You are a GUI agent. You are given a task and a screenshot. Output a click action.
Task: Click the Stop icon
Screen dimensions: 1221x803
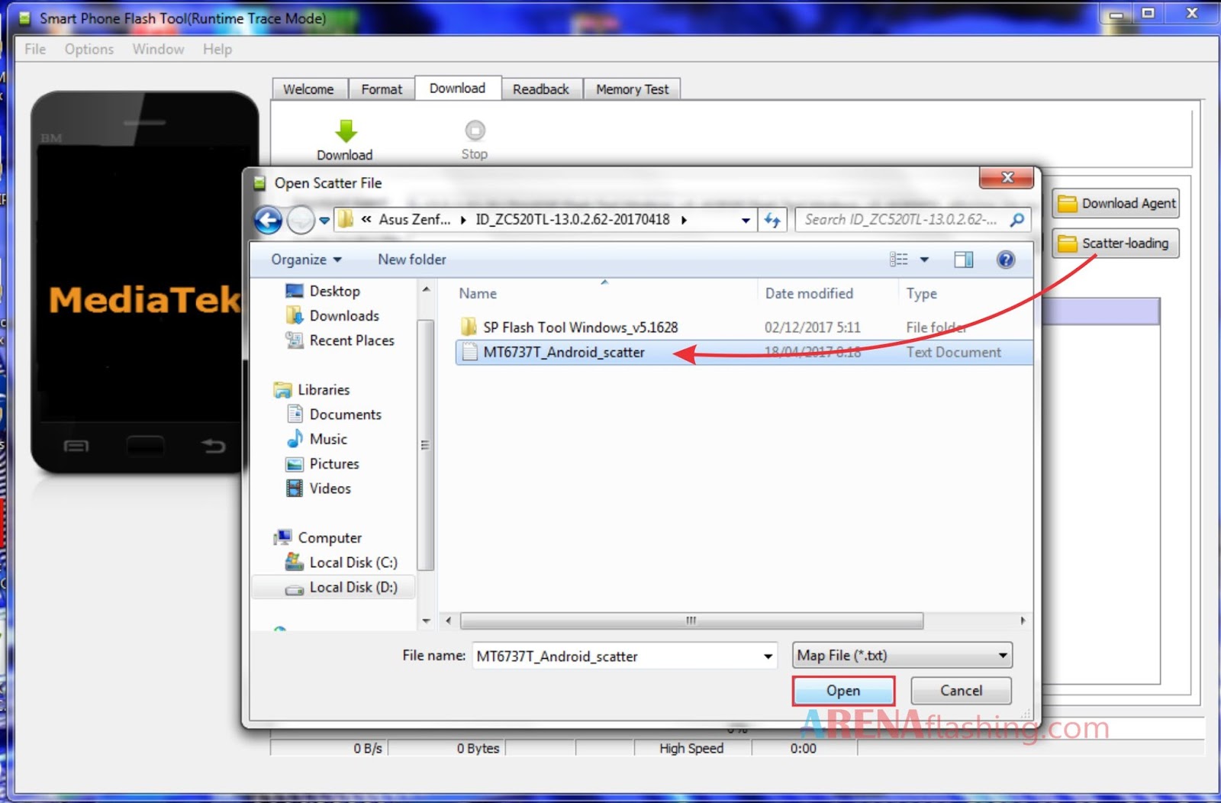pos(474,129)
